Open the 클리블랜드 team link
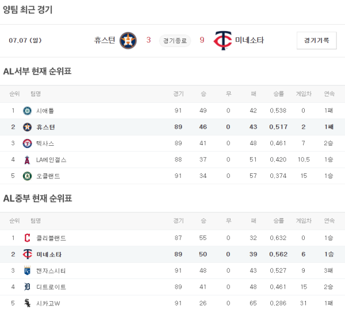345x318 pixels. (51, 238)
